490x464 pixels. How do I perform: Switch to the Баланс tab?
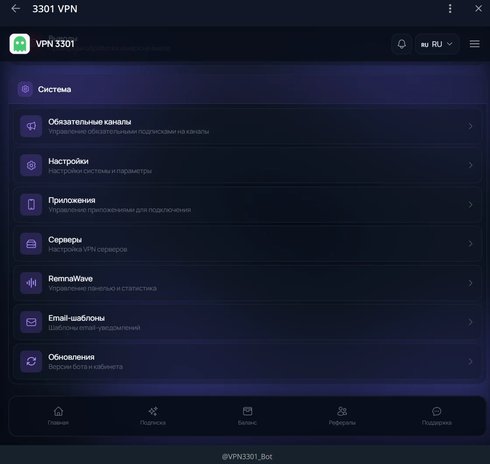[247, 415]
